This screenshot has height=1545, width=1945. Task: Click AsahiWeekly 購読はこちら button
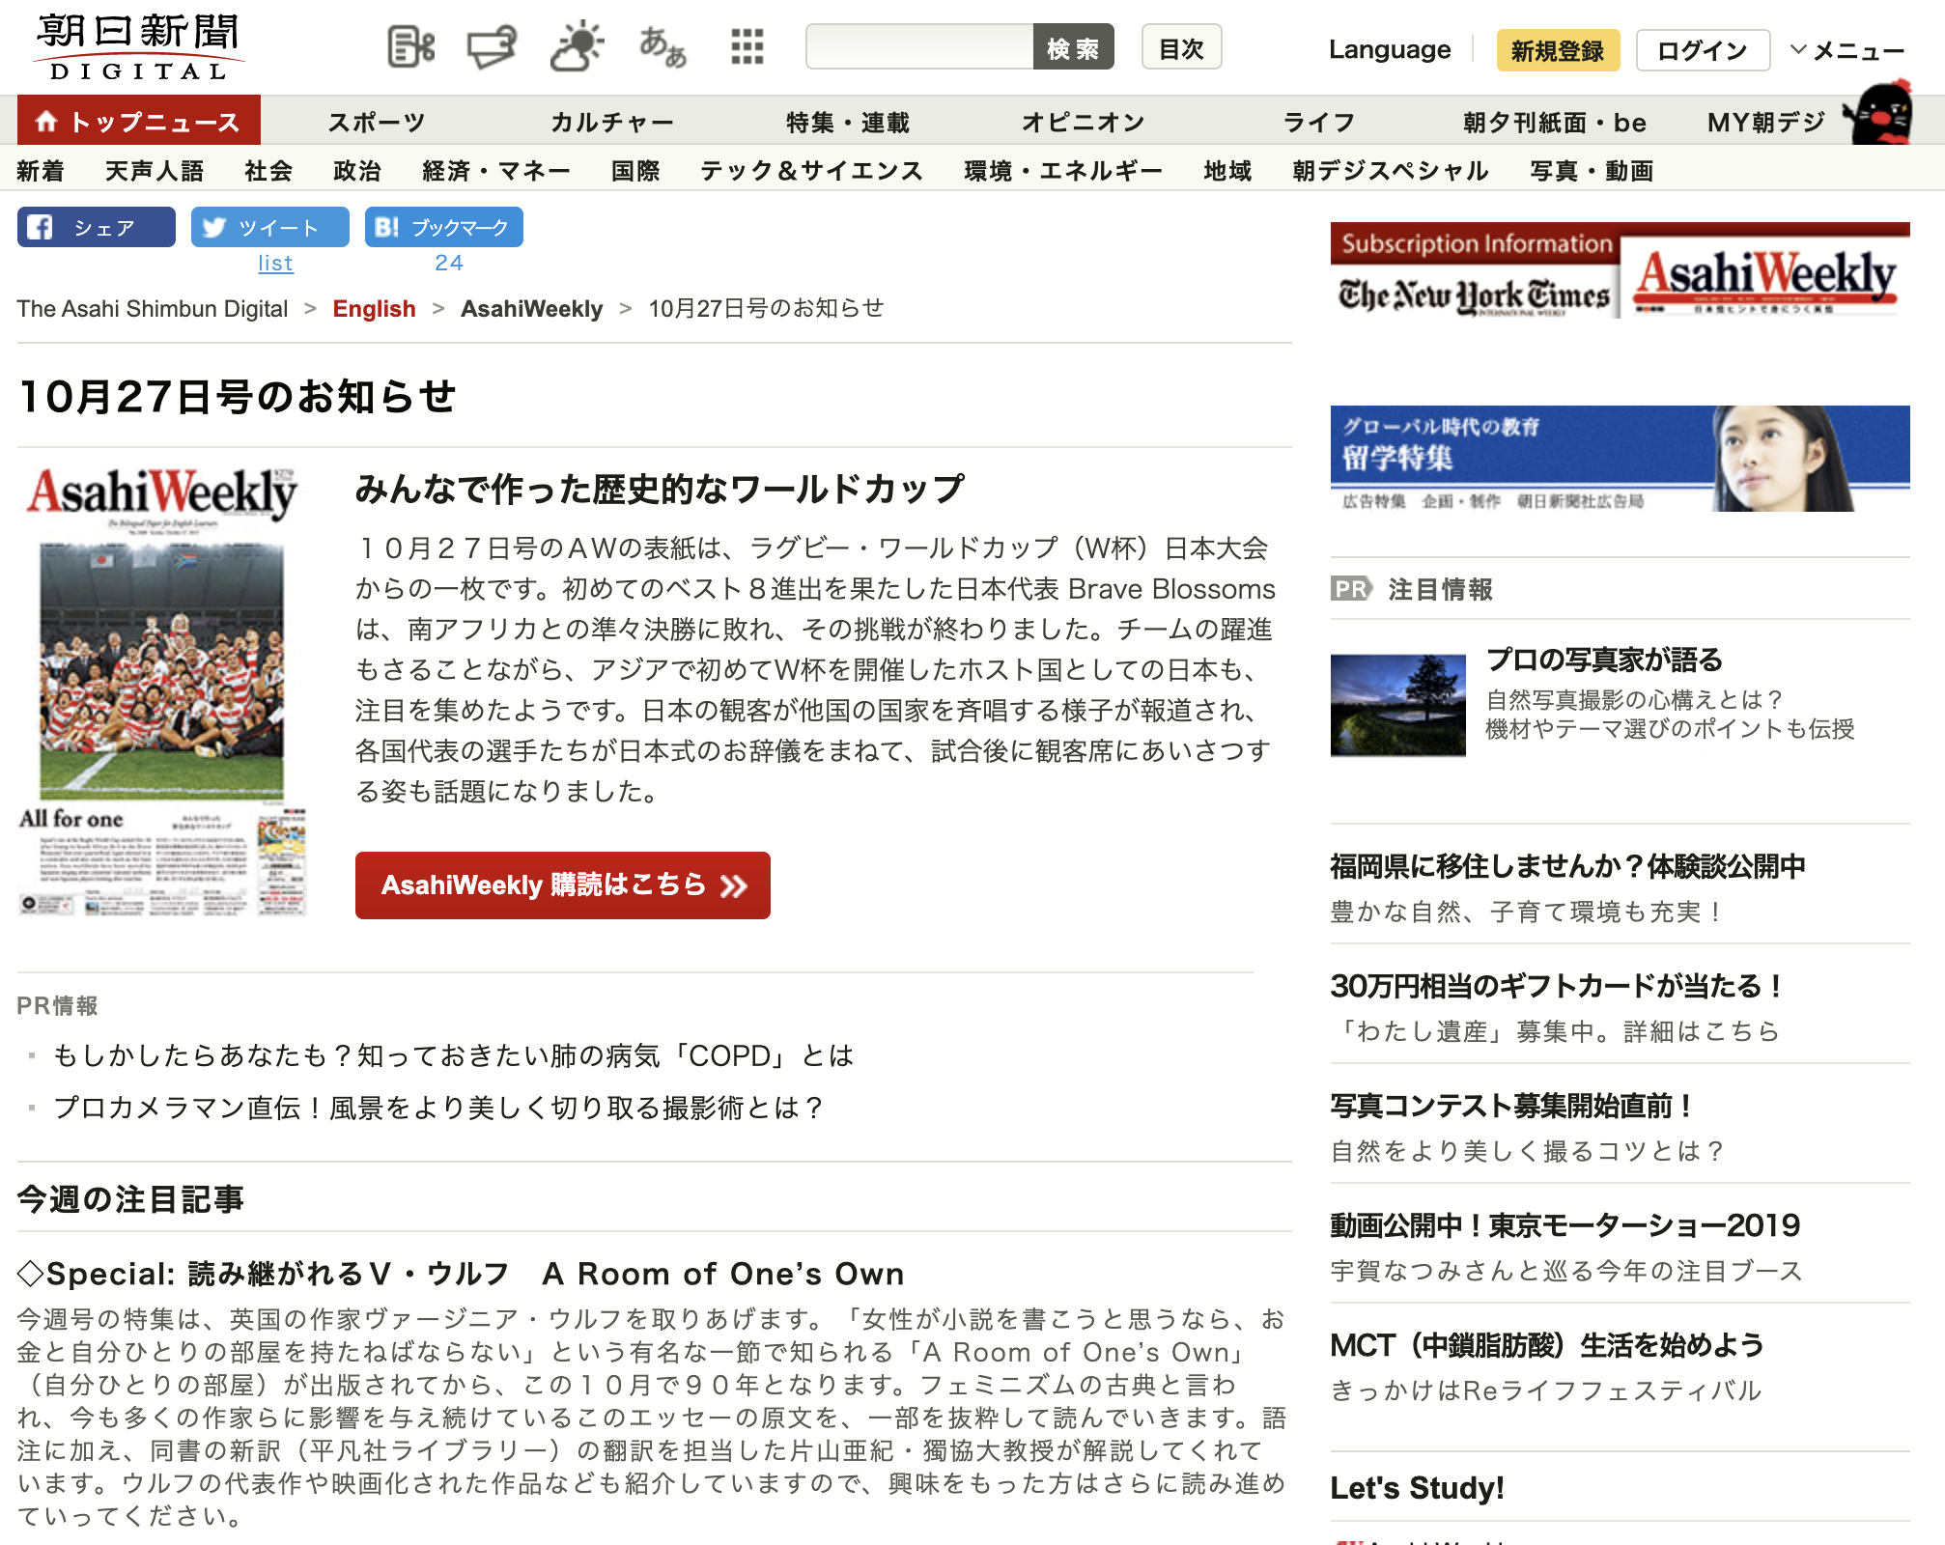563,885
